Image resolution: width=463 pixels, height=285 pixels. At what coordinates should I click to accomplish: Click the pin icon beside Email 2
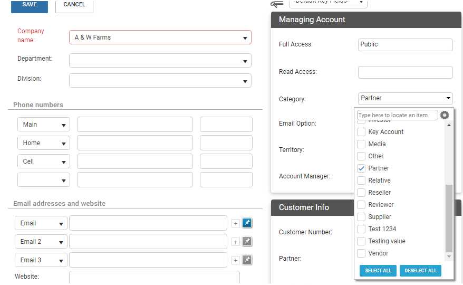(247, 242)
